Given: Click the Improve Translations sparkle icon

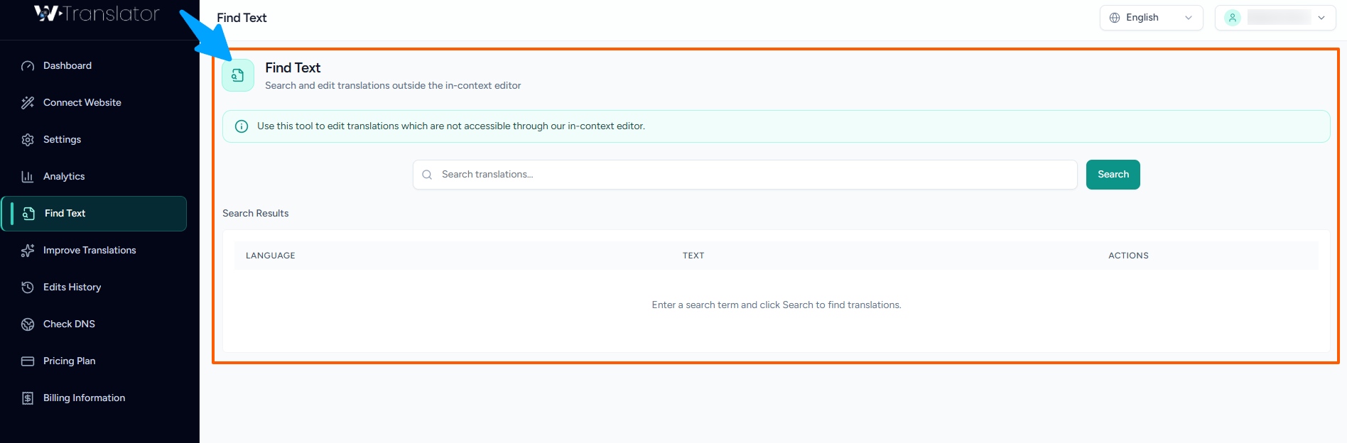Looking at the screenshot, I should point(28,251).
